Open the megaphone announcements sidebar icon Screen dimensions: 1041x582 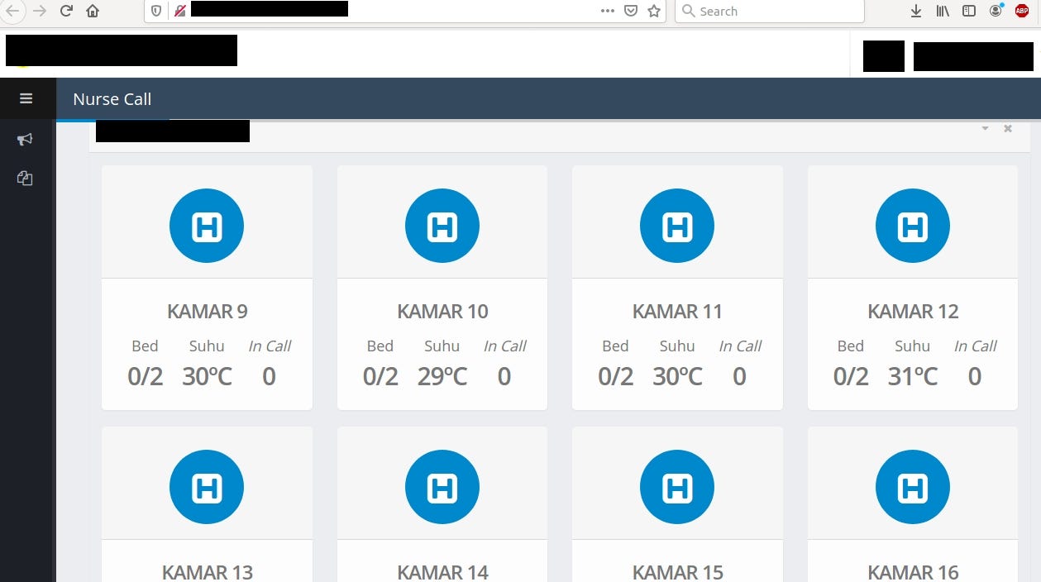25,139
